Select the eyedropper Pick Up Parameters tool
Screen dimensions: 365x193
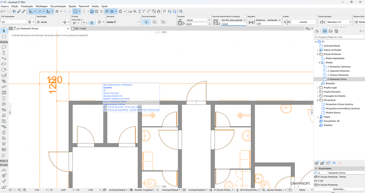tap(19, 12)
